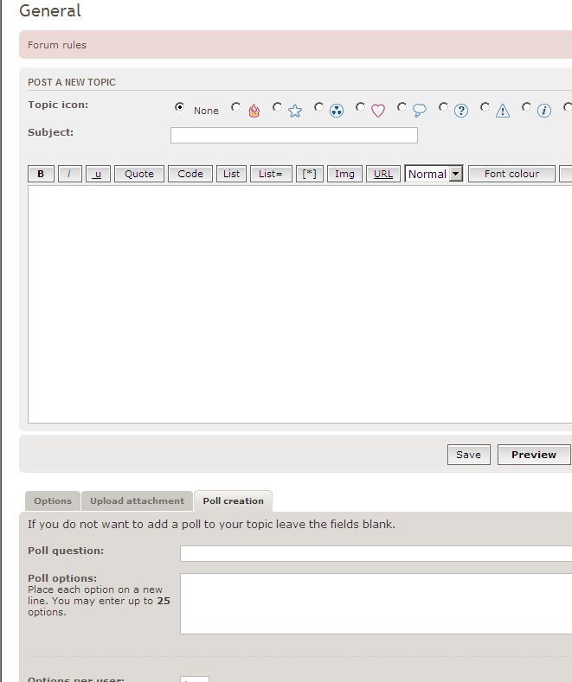Click the question mark topic icon
Image resolution: width=572 pixels, height=682 pixels.
pos(461,111)
